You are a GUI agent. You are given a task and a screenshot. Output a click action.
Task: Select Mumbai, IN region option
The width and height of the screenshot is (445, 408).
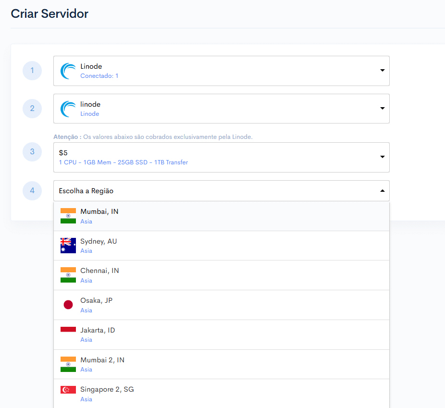point(222,216)
